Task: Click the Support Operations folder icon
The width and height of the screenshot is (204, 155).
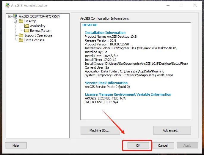Action: tap(21, 35)
